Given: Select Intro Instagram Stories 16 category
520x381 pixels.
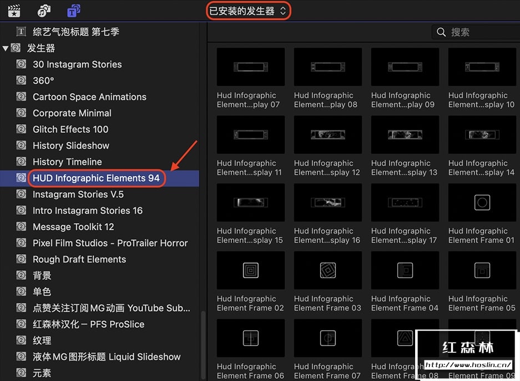Looking at the screenshot, I should click(88, 210).
